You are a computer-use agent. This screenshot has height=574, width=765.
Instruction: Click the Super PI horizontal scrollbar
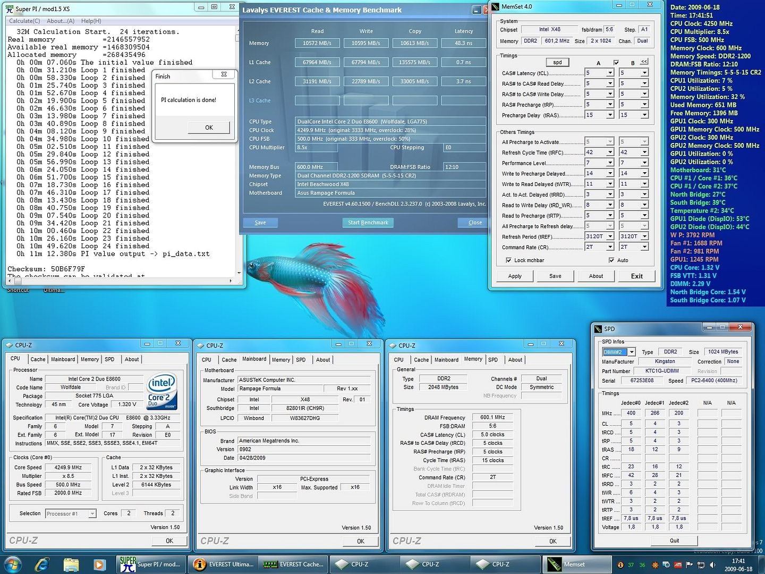(121, 281)
